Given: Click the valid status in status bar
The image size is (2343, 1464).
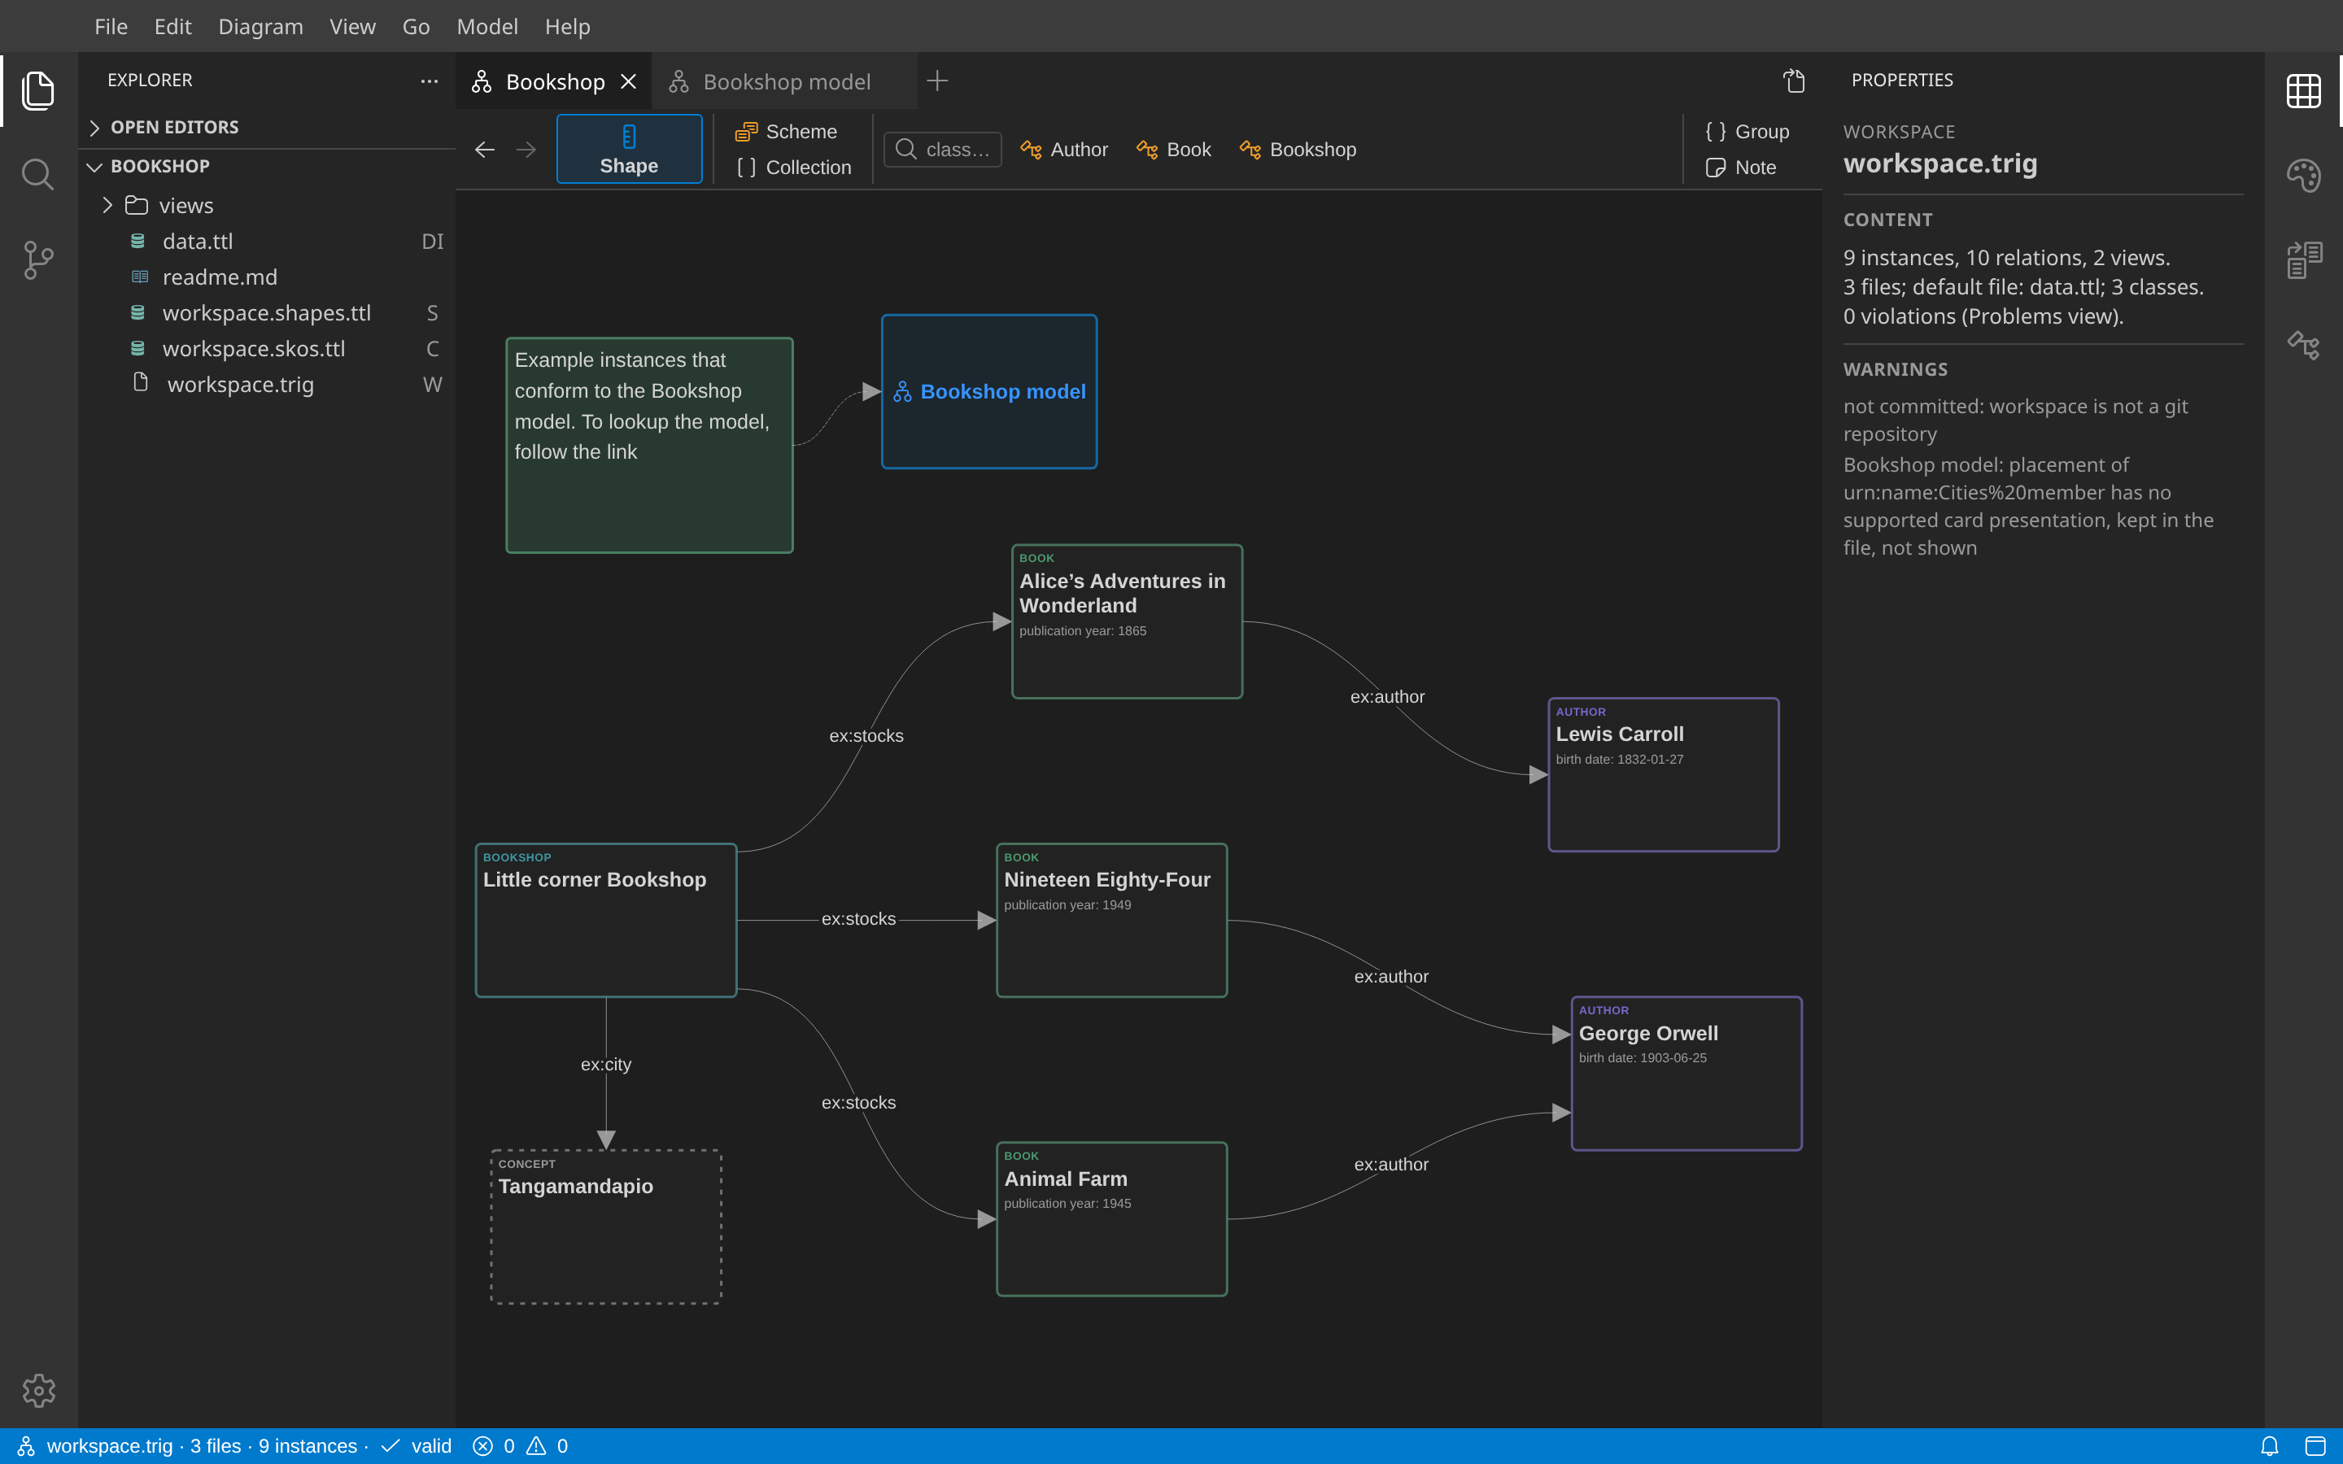Looking at the screenshot, I should pos(417,1445).
